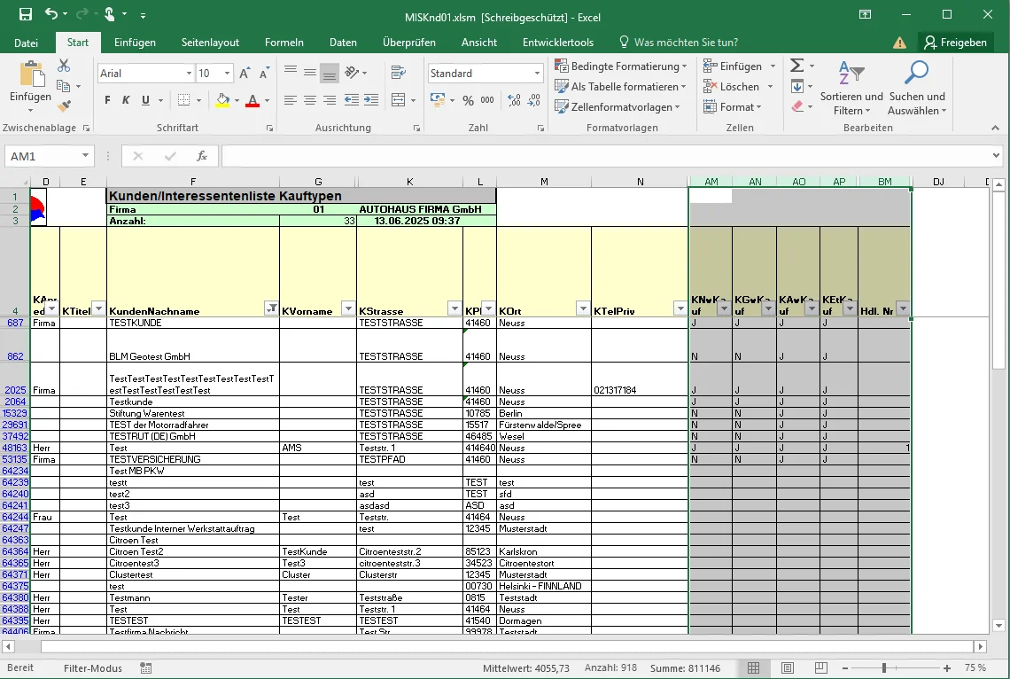Apply thousands separator 000 format
Viewport: 1010px width, 679px height.
click(487, 100)
